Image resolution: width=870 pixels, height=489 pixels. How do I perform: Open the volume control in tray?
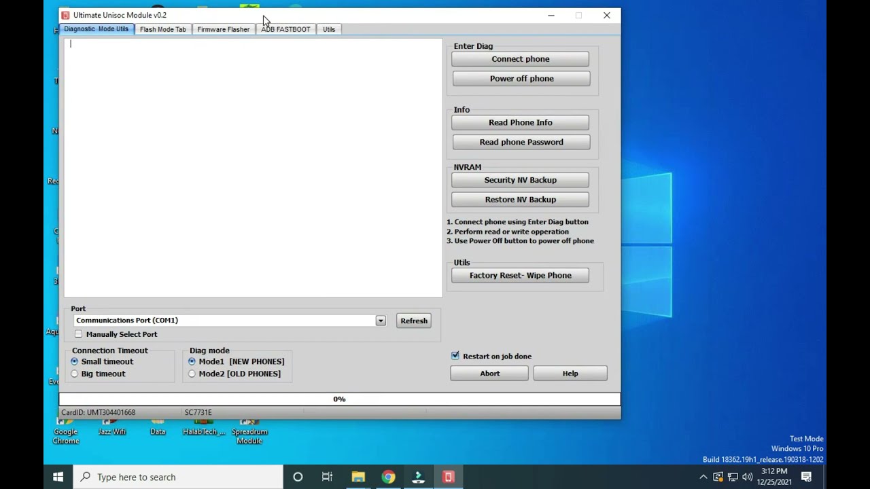point(748,477)
